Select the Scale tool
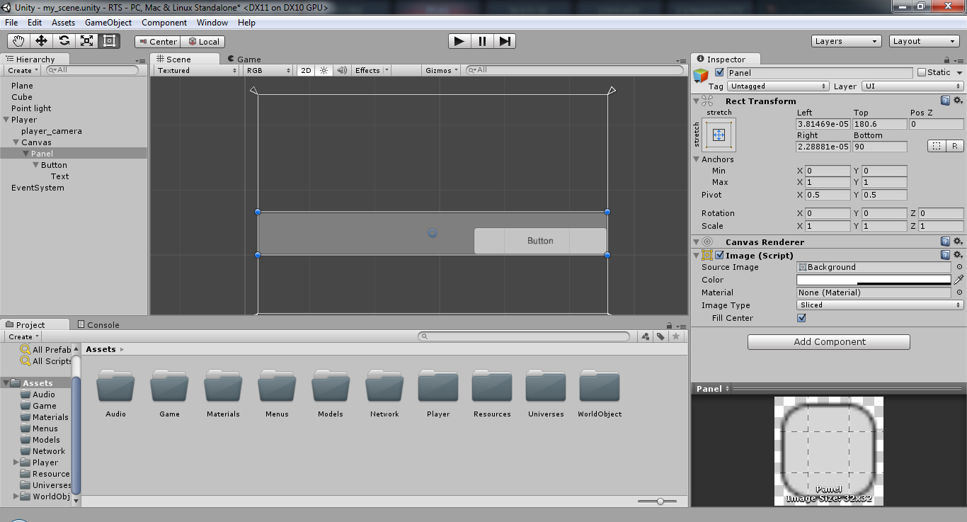The width and height of the screenshot is (967, 522). [x=86, y=41]
